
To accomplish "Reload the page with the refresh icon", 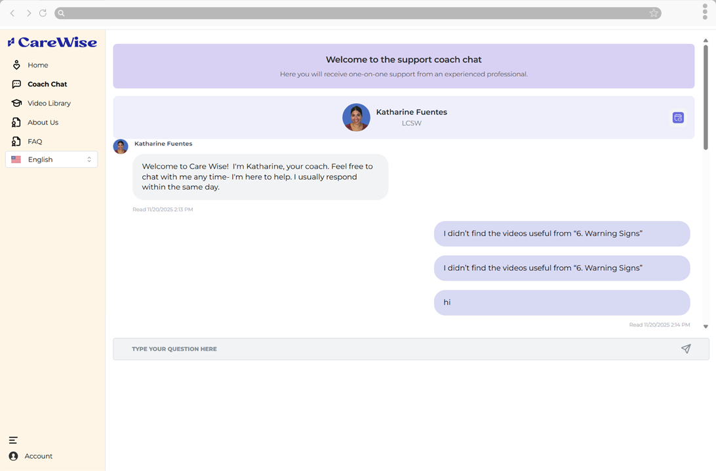I will coord(43,12).
